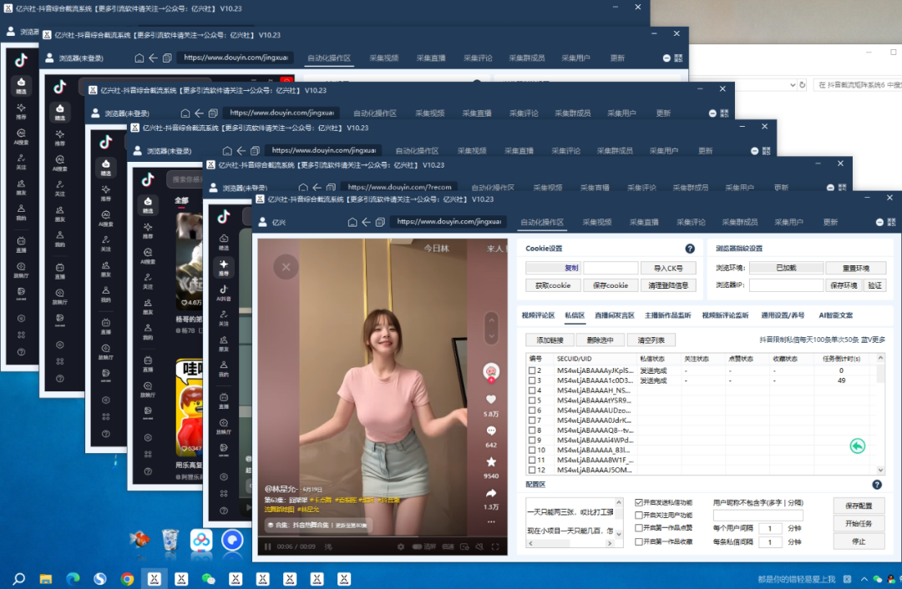The height and width of the screenshot is (589, 902).
Task: Share the video using the arrow icon
Action: click(x=491, y=493)
